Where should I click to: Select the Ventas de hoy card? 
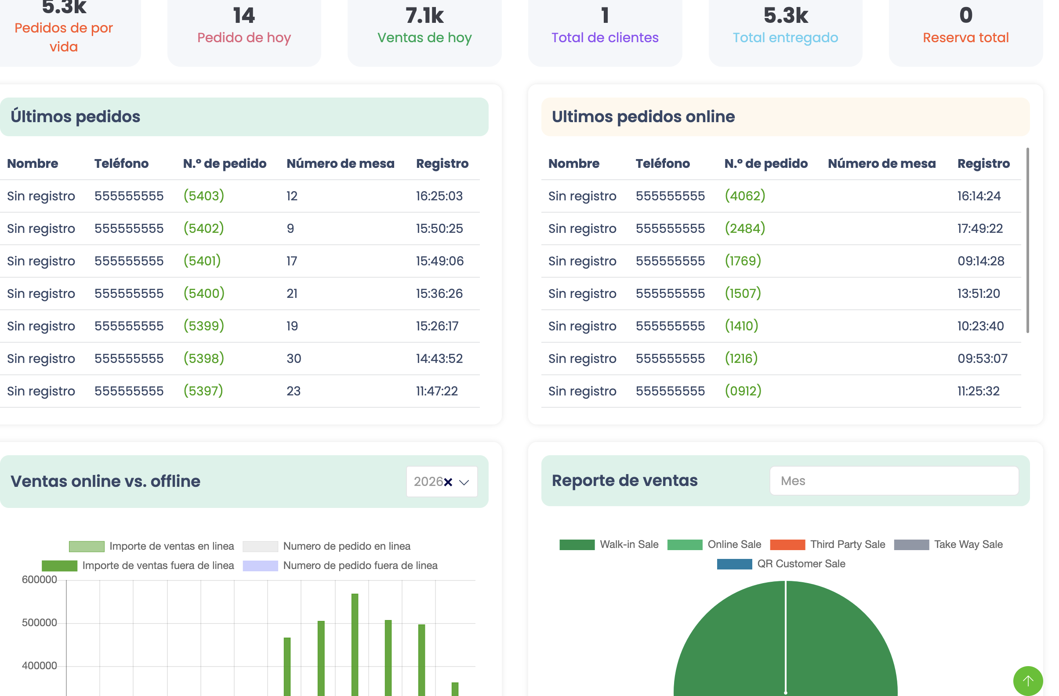(x=424, y=31)
